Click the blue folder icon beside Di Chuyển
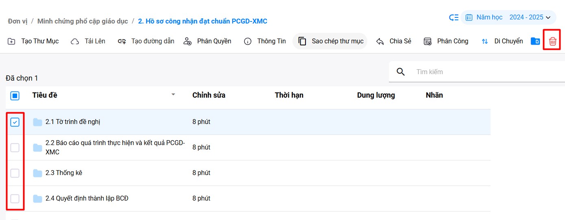 (535, 41)
